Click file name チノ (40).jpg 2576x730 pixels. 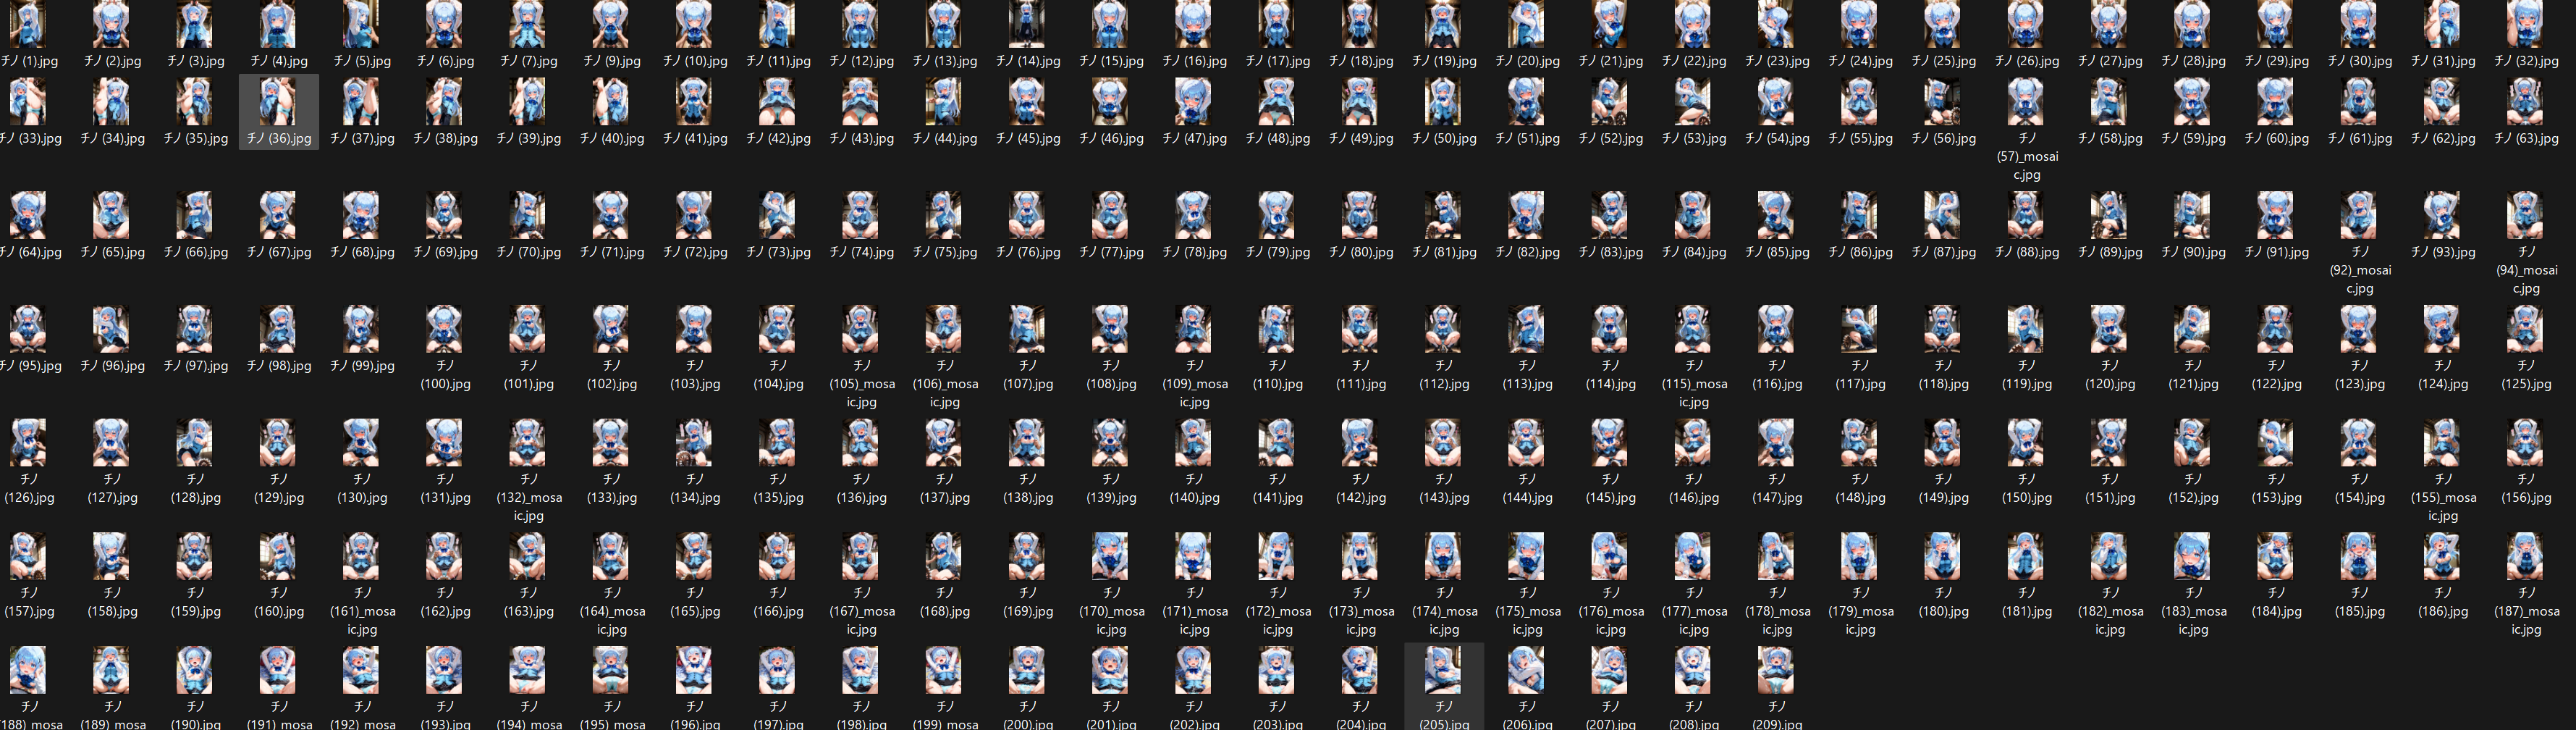[612, 139]
